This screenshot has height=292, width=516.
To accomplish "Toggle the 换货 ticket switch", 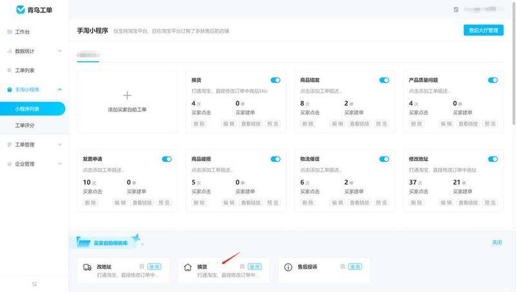I will 275,80.
